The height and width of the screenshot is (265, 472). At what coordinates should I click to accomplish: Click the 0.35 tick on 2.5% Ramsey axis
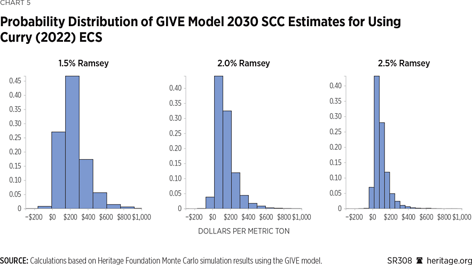pos(335,101)
